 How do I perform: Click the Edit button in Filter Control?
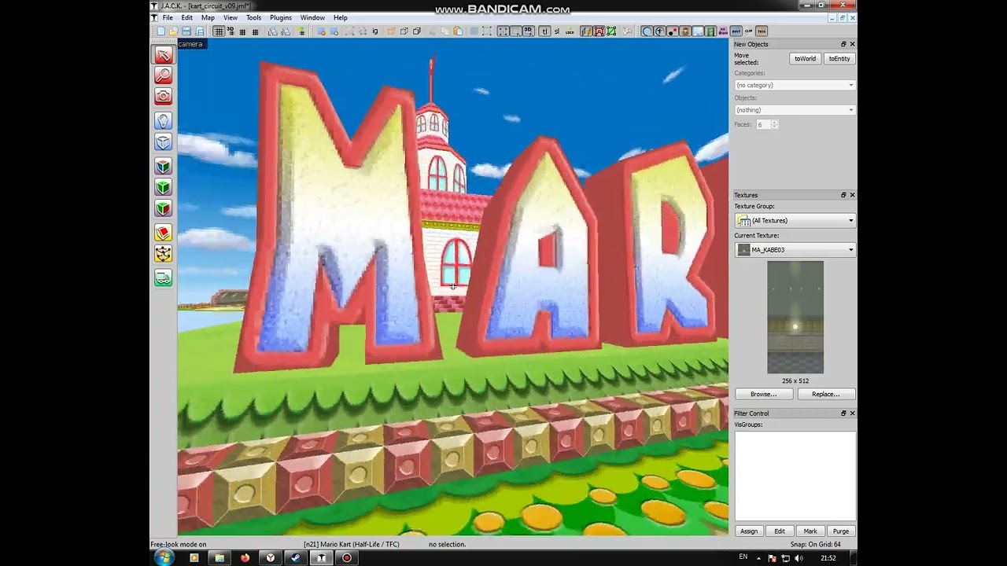[780, 531]
